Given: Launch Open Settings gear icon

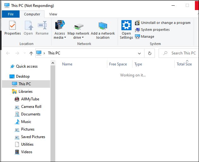Looking at the screenshot, I should (126, 30).
